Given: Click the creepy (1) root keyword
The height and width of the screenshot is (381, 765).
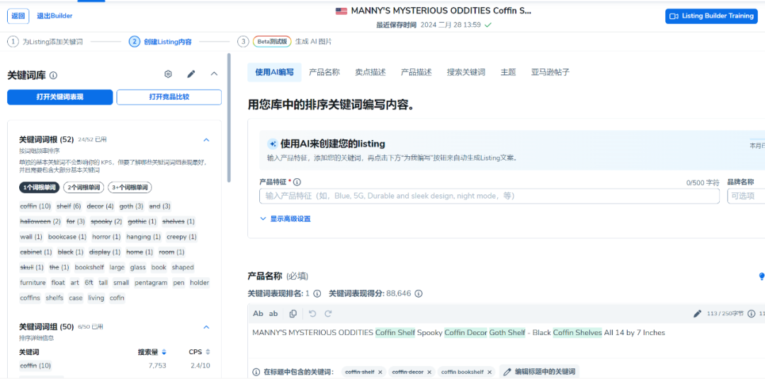Looking at the screenshot, I should [x=181, y=237].
